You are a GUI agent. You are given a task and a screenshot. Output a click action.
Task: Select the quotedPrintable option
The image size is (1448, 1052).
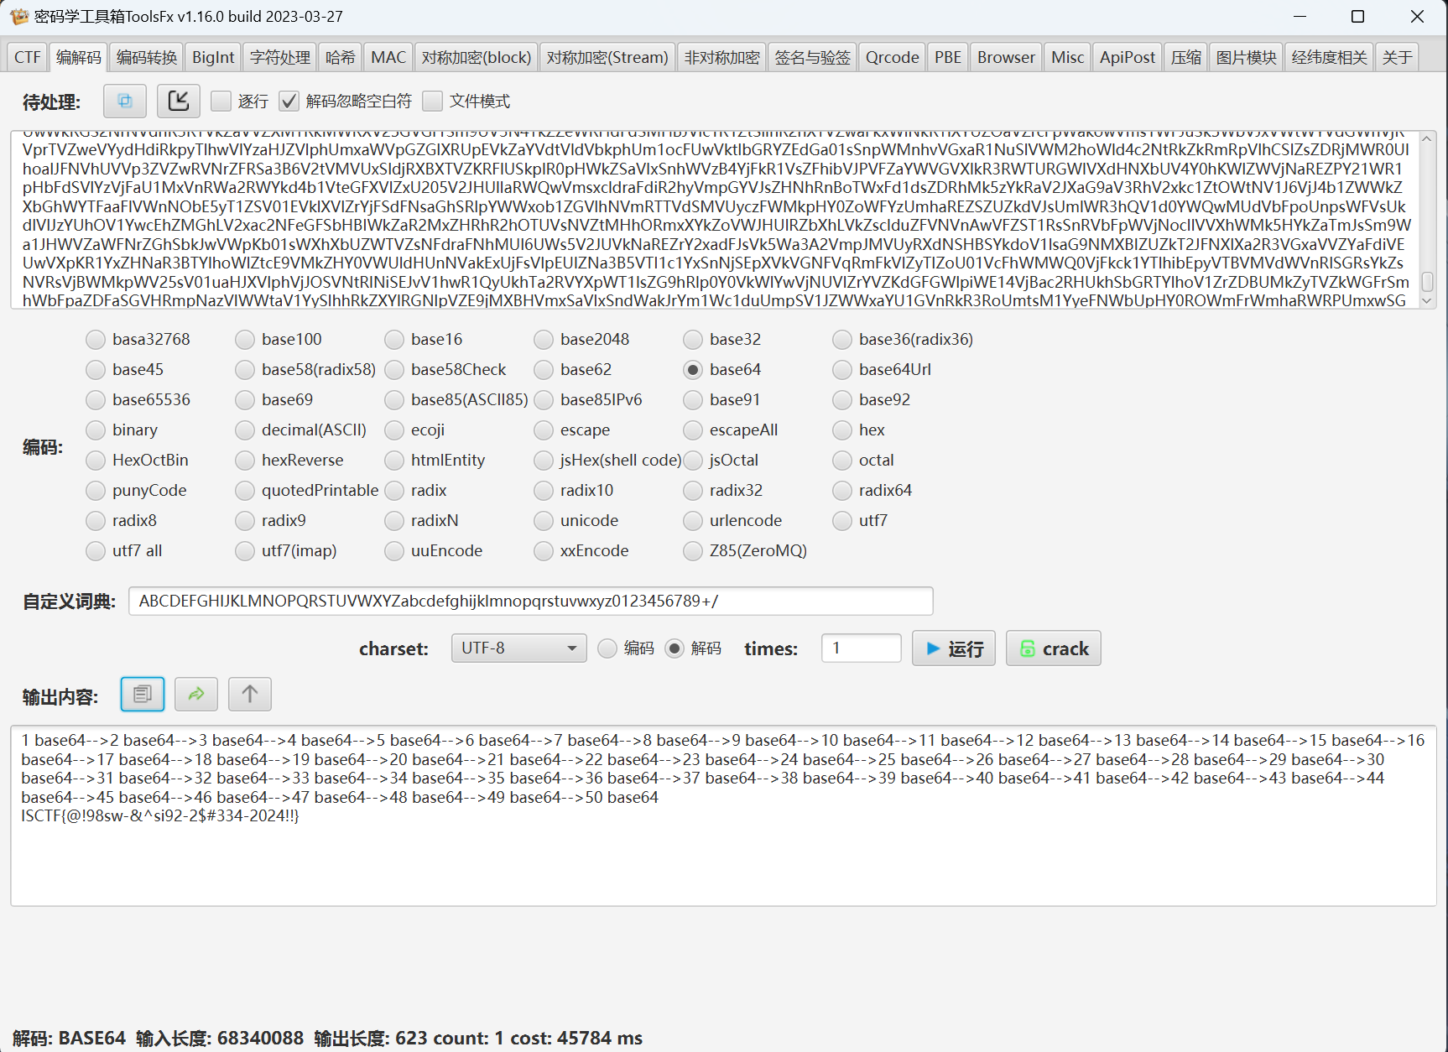tap(245, 490)
